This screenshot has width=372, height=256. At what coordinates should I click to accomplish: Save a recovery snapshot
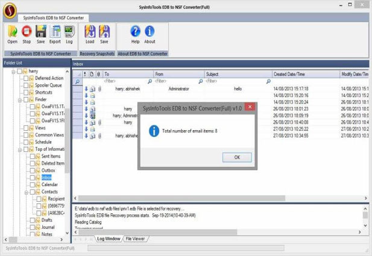104,34
